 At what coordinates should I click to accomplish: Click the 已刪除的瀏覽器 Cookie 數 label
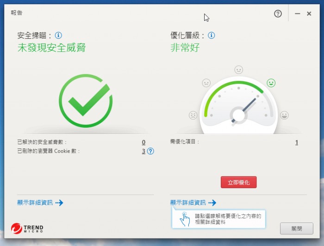(49, 151)
